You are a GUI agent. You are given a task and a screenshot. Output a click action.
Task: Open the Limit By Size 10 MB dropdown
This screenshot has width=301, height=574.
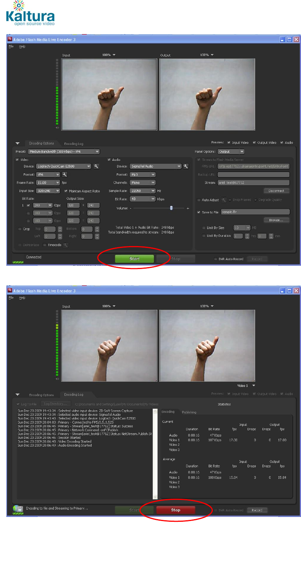click(242, 228)
